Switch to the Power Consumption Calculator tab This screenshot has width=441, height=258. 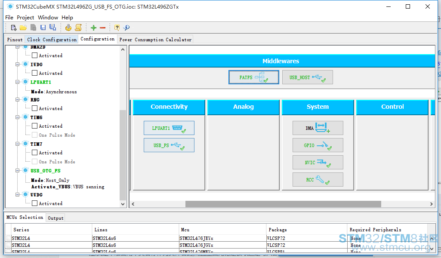[155, 40]
